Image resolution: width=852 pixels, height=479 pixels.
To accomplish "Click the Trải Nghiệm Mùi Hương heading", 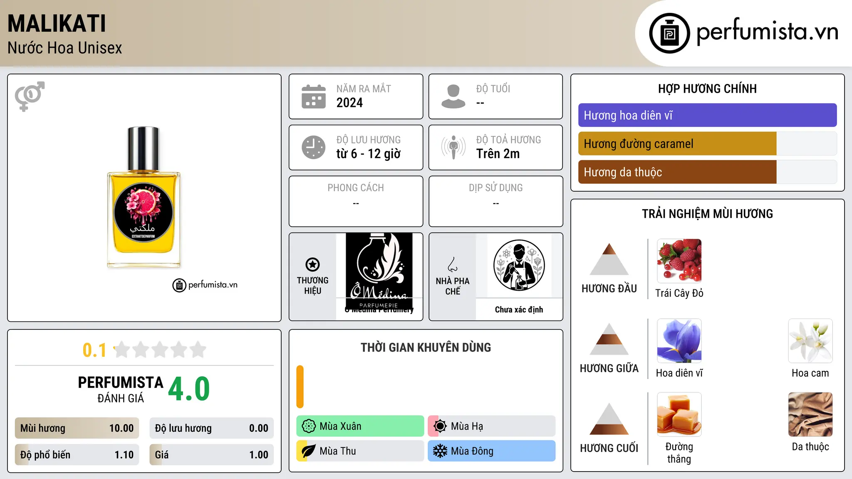I will [707, 214].
